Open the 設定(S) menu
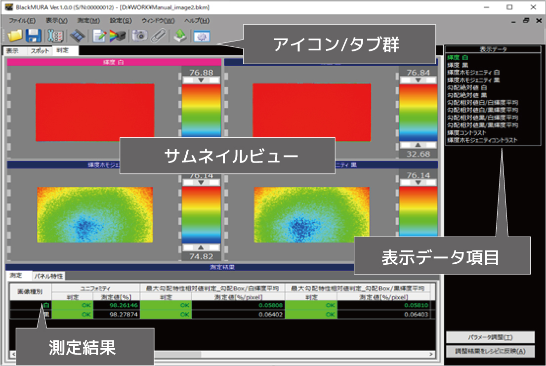The width and height of the screenshot is (546, 366). point(121,21)
